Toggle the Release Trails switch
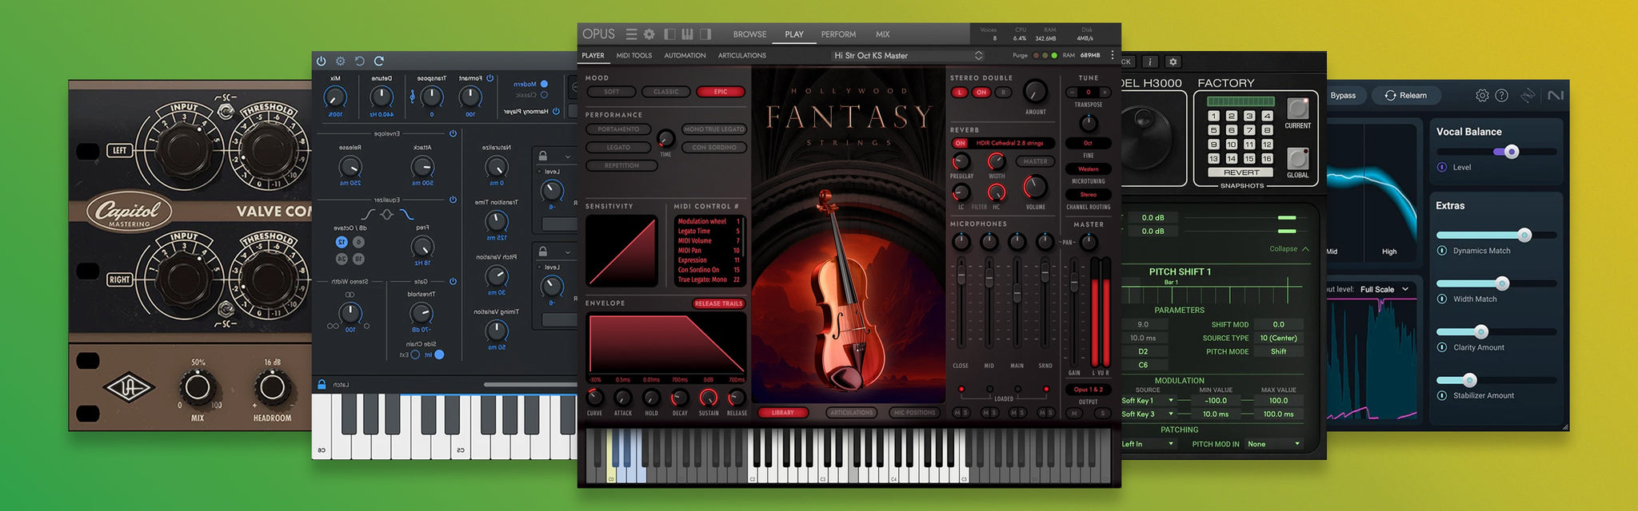Screen dimensions: 1638x511 pos(719,303)
